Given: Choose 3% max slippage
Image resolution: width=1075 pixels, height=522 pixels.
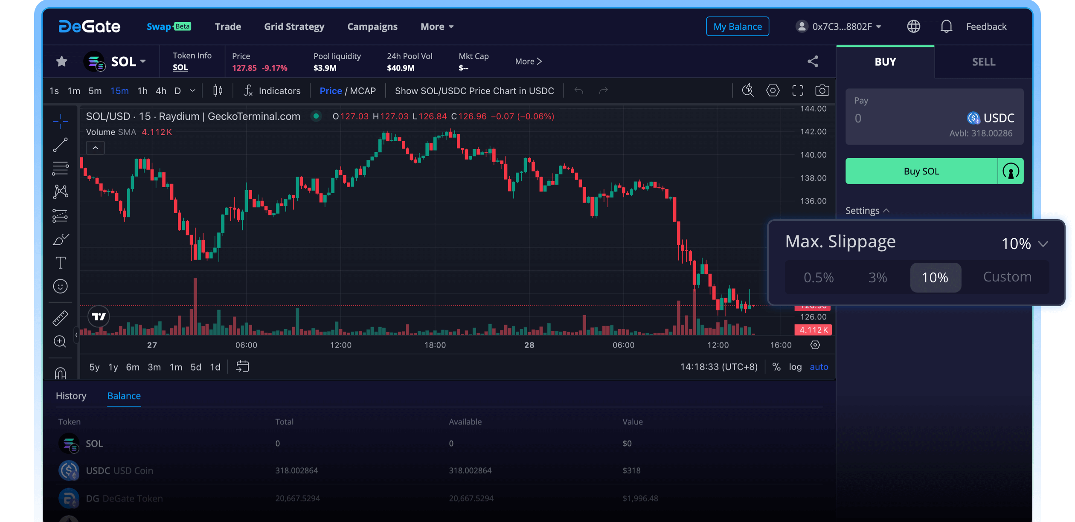Looking at the screenshot, I should 877,278.
